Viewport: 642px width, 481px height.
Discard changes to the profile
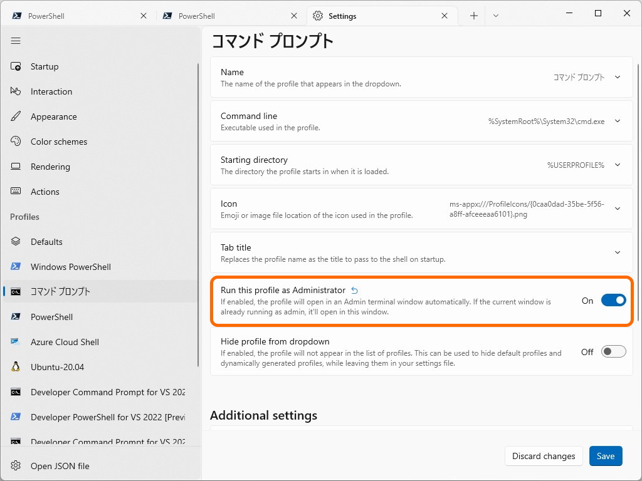tap(543, 456)
